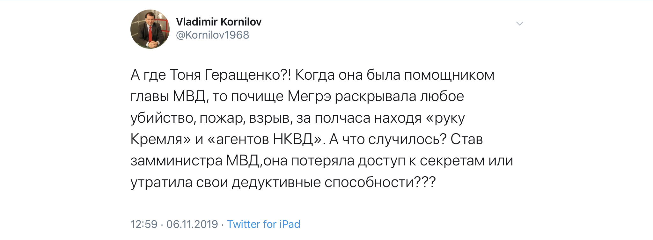Click the 06.11.2019 tweet date
This screenshot has height=240, width=653.
(x=192, y=224)
